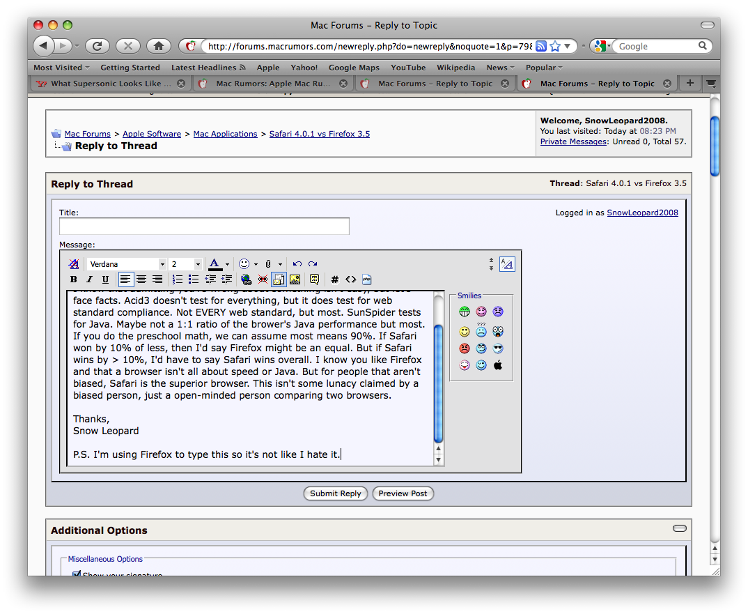Open the YouTube bookmark
Viewport: 748px width, 614px height.
coord(408,68)
